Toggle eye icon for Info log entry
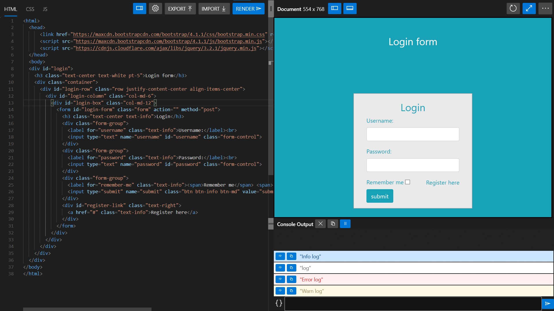The image size is (554, 311). 280,256
